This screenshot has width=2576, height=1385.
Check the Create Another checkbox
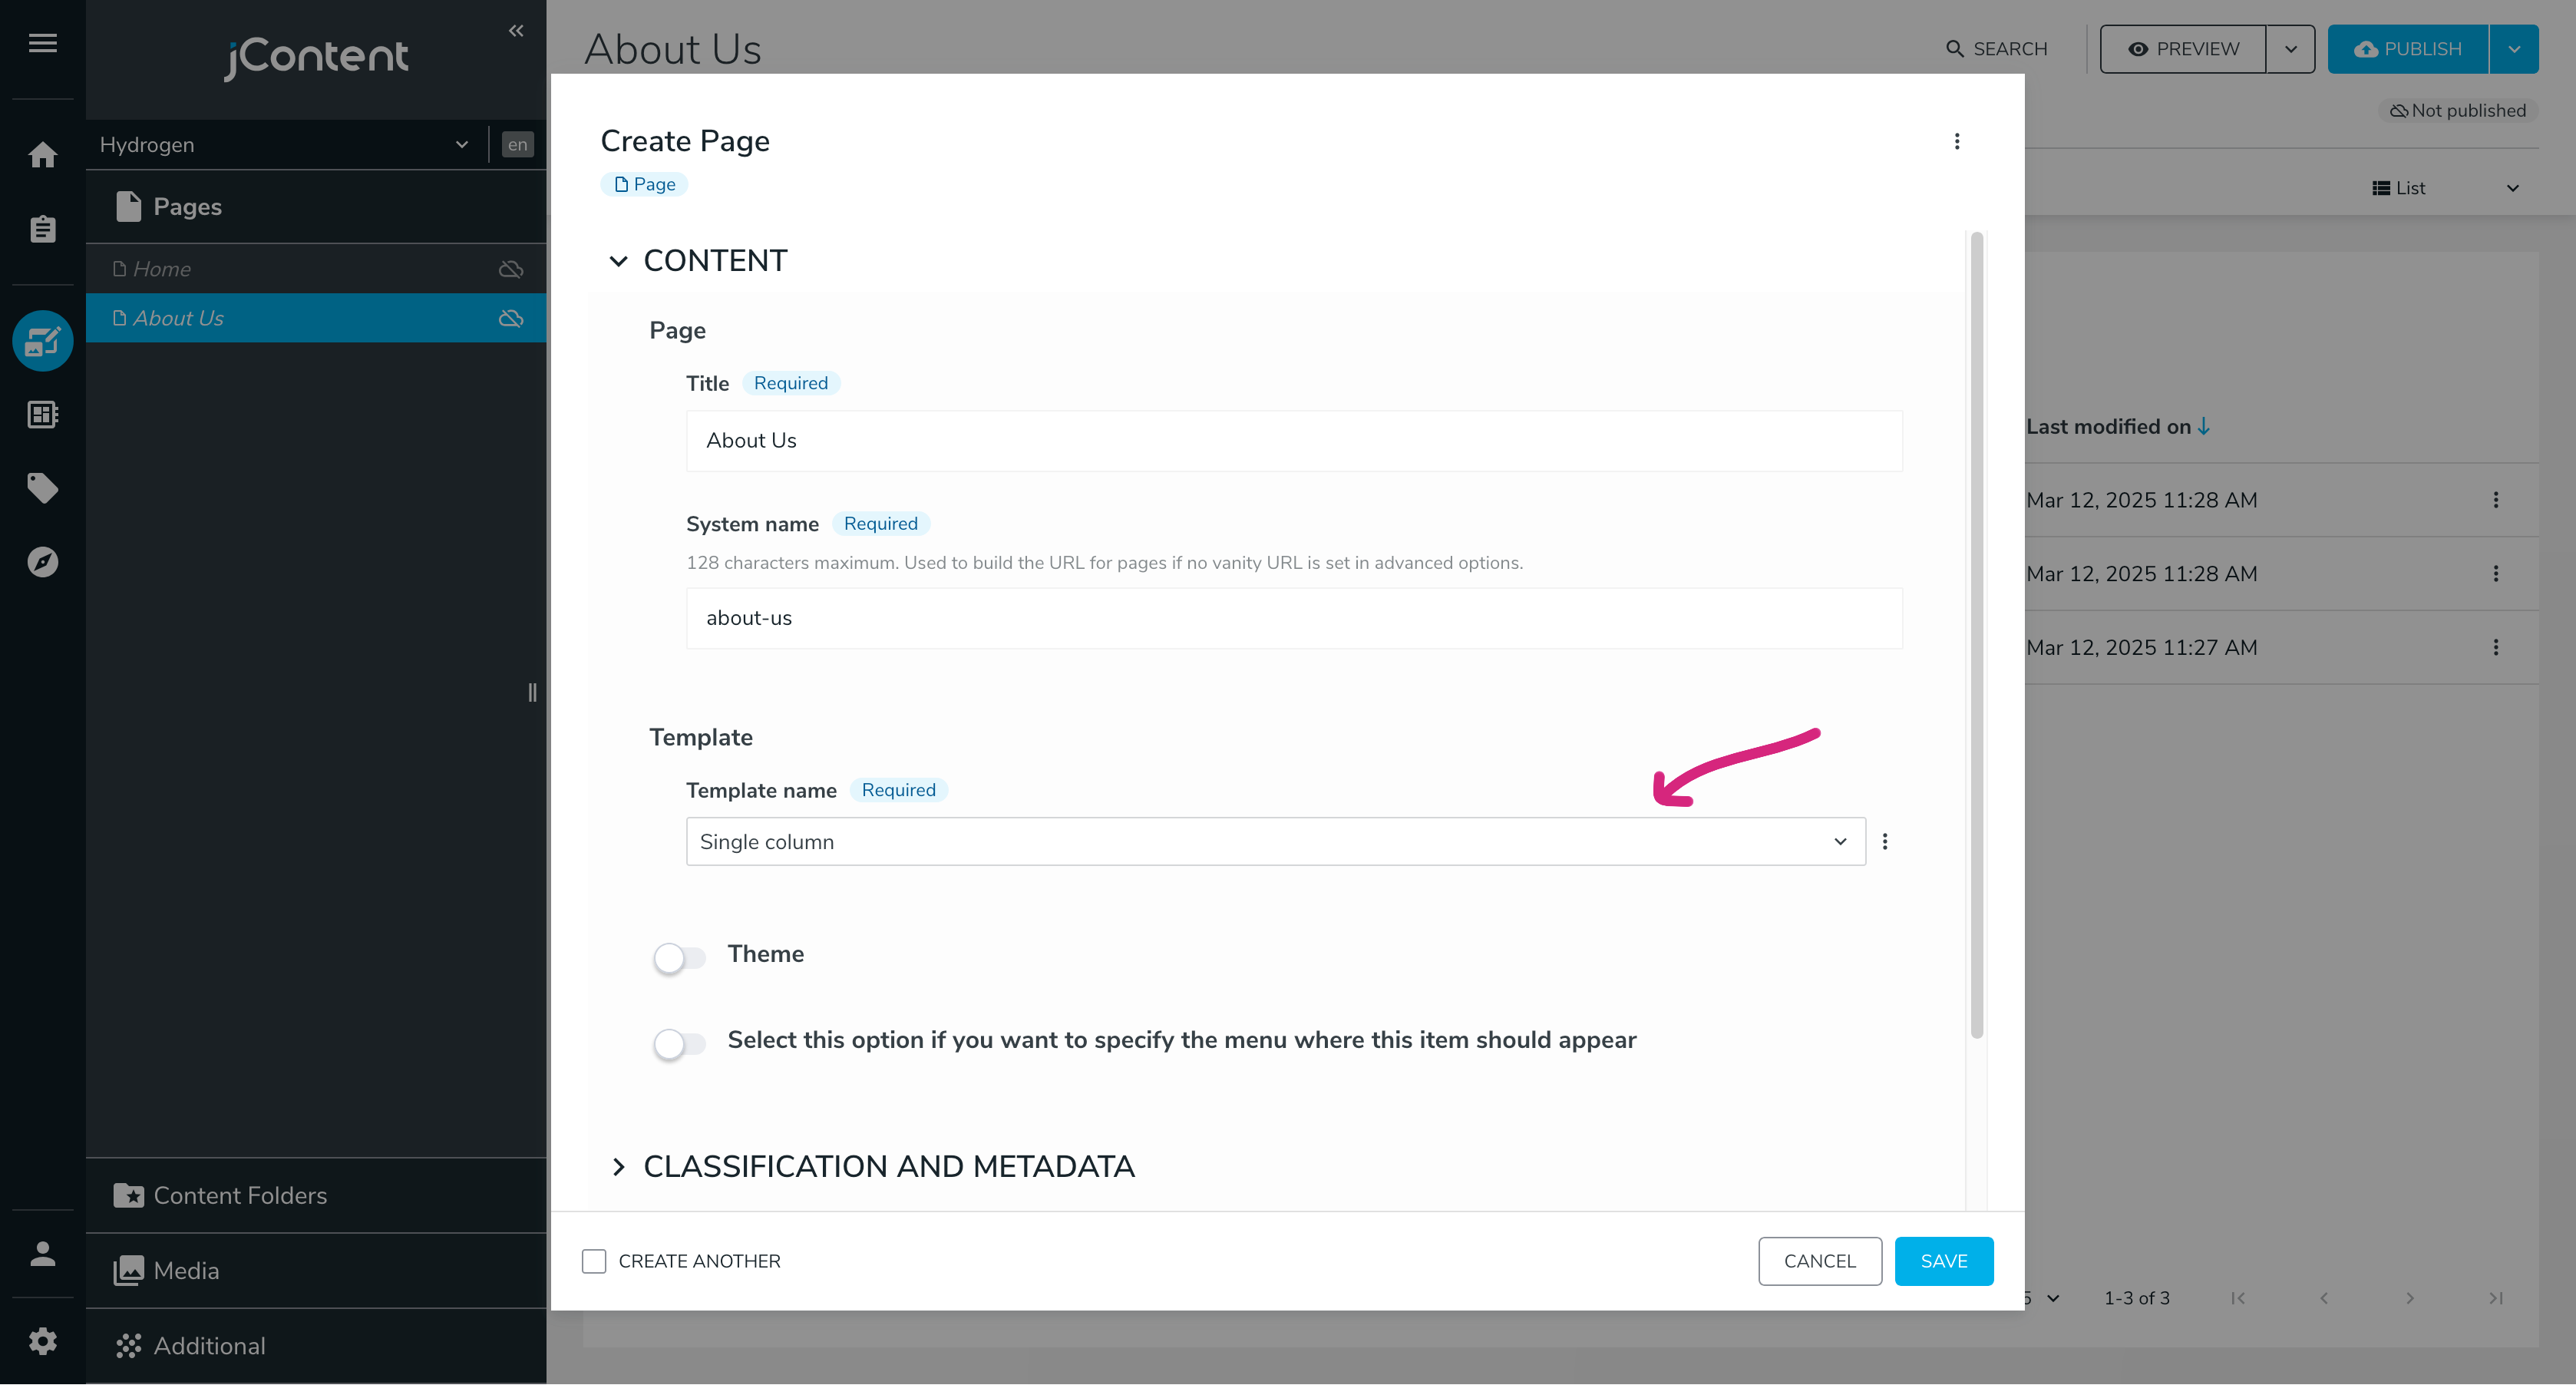click(x=594, y=1261)
